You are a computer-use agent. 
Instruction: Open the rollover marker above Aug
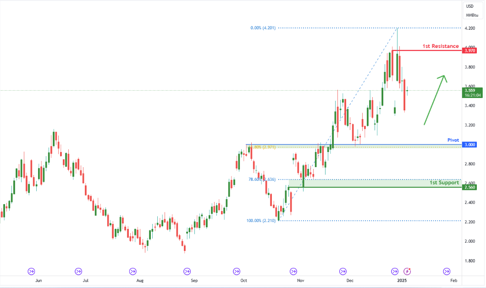(x=133, y=272)
